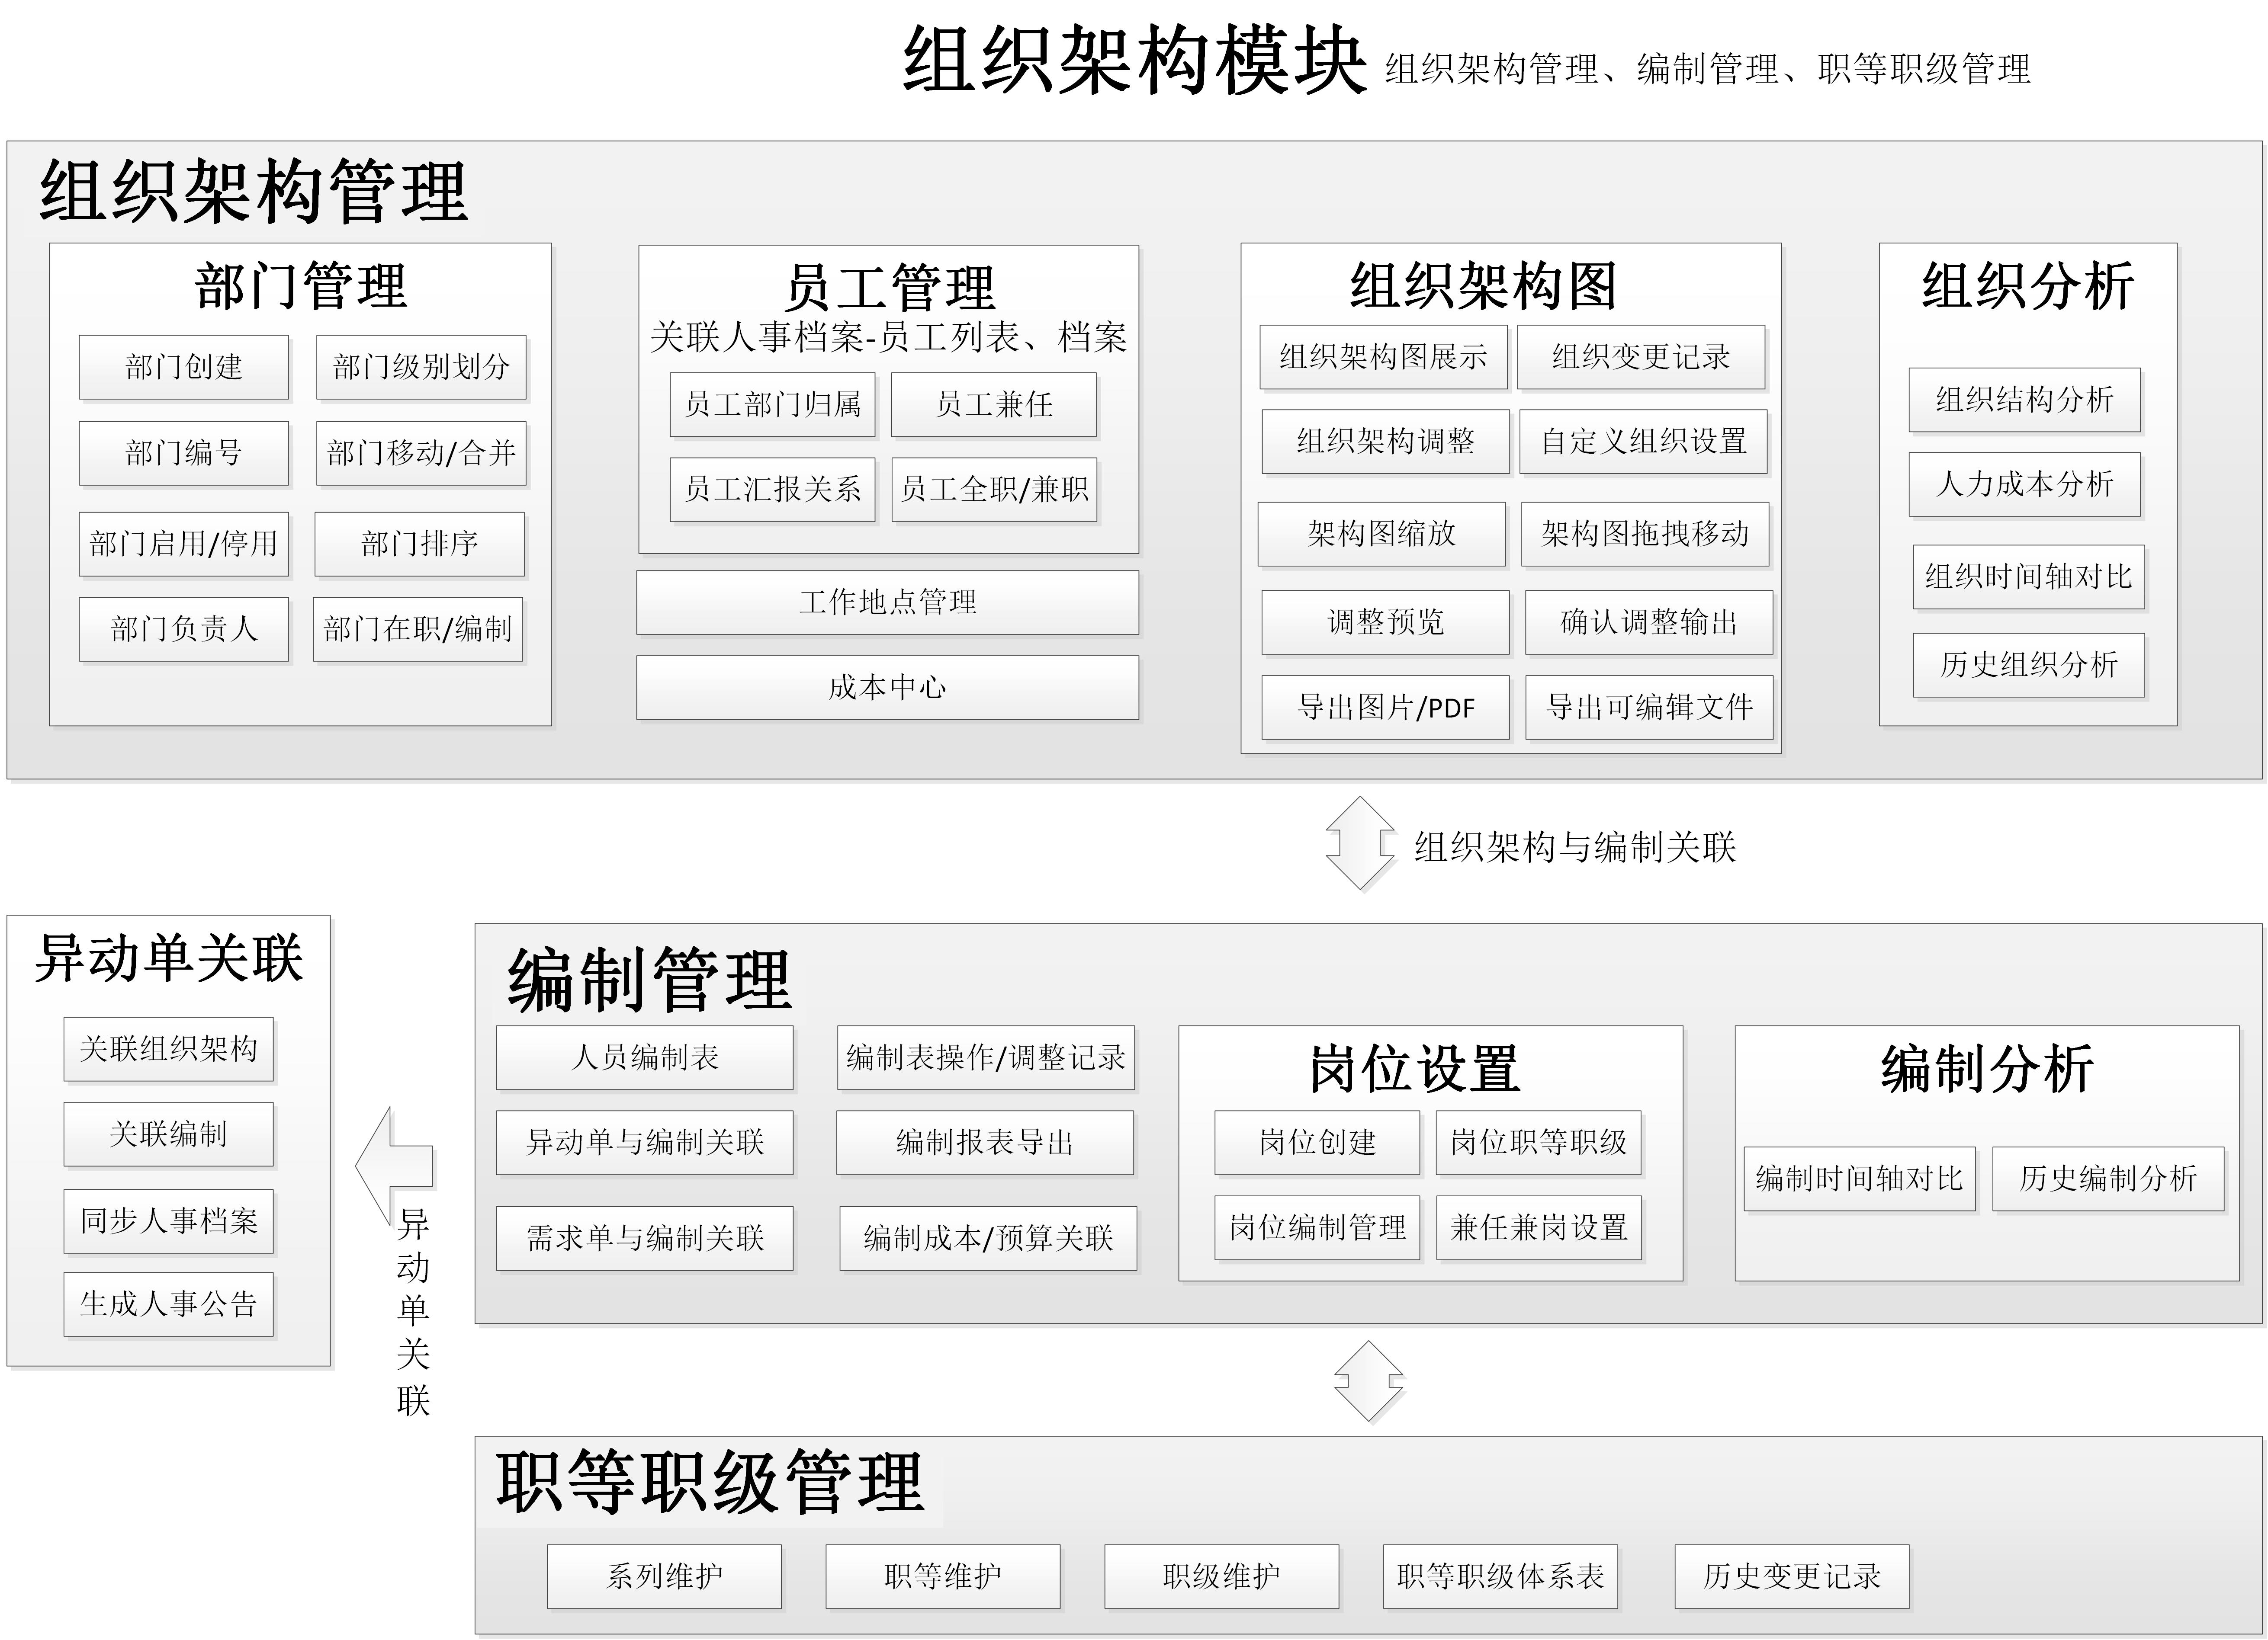Click the 部门管理 heading
2268x1640 pixels.
click(301, 286)
